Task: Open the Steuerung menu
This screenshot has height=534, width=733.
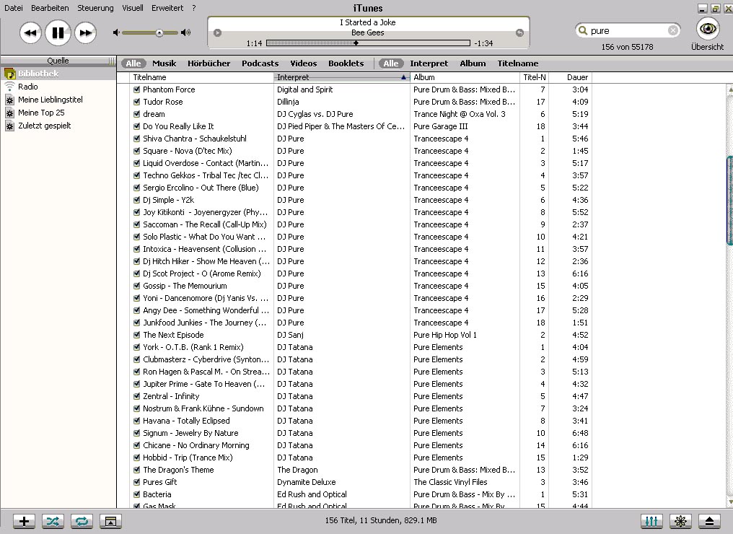Action: tap(95, 8)
